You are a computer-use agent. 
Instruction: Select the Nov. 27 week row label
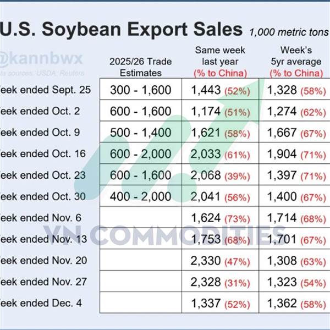pyautogui.click(x=45, y=282)
